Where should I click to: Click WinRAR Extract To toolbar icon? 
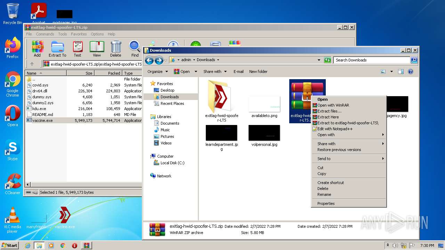(57, 49)
